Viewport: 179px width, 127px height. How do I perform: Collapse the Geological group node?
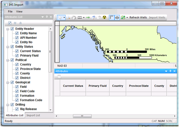8,82
